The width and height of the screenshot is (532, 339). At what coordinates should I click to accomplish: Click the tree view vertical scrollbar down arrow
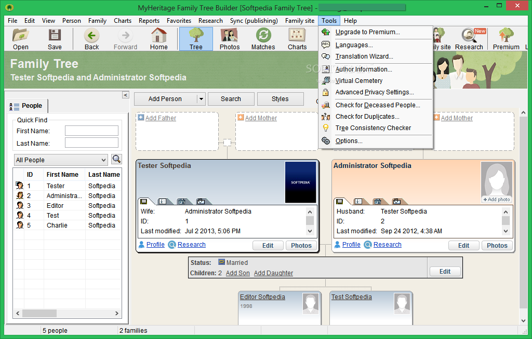[x=523, y=320]
